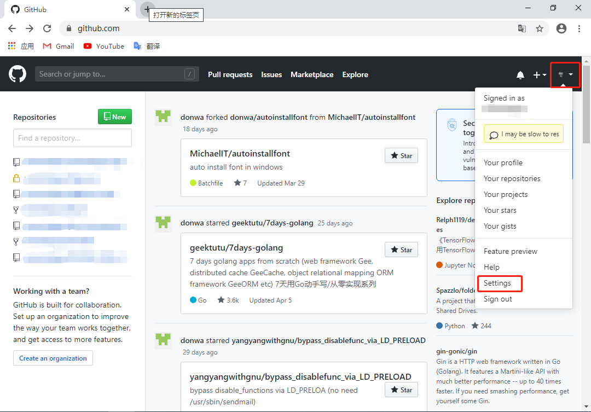Open the MichaelIT/autoinstallfont card title link
This screenshot has height=412, width=591.
240,153
